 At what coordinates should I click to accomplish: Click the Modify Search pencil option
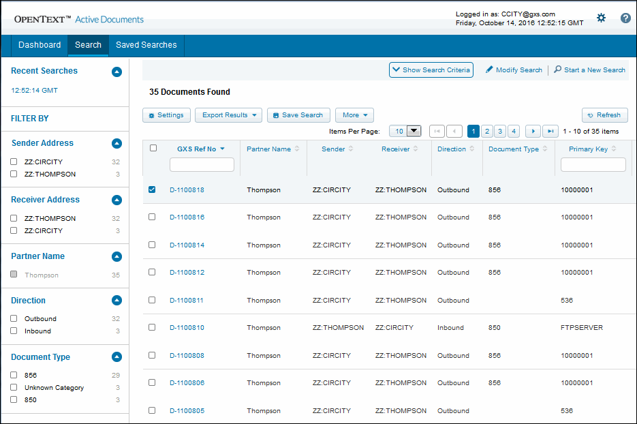(514, 70)
